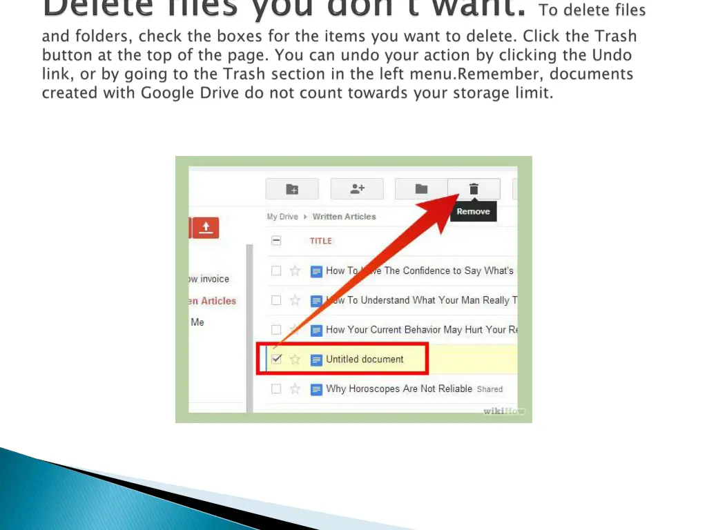Select the 'Me' item in left sidebar
This screenshot has height=530, width=707.
[197, 322]
